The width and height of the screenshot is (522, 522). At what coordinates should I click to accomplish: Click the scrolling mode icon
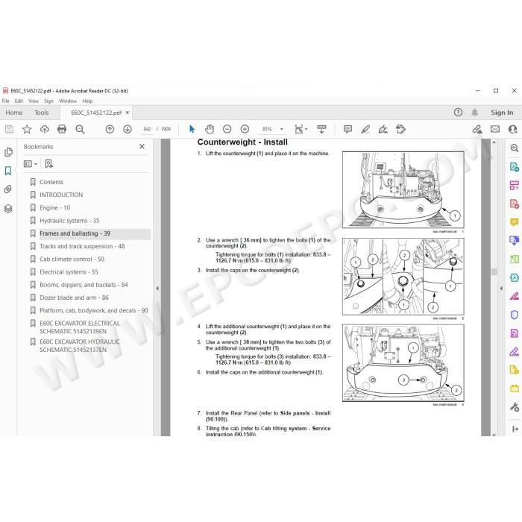(321, 129)
